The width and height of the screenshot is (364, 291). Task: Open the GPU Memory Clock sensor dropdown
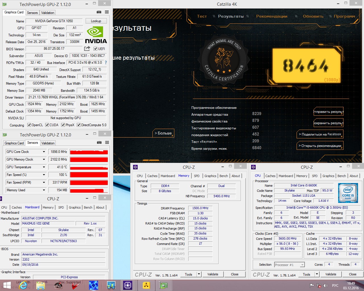[x=44, y=159]
